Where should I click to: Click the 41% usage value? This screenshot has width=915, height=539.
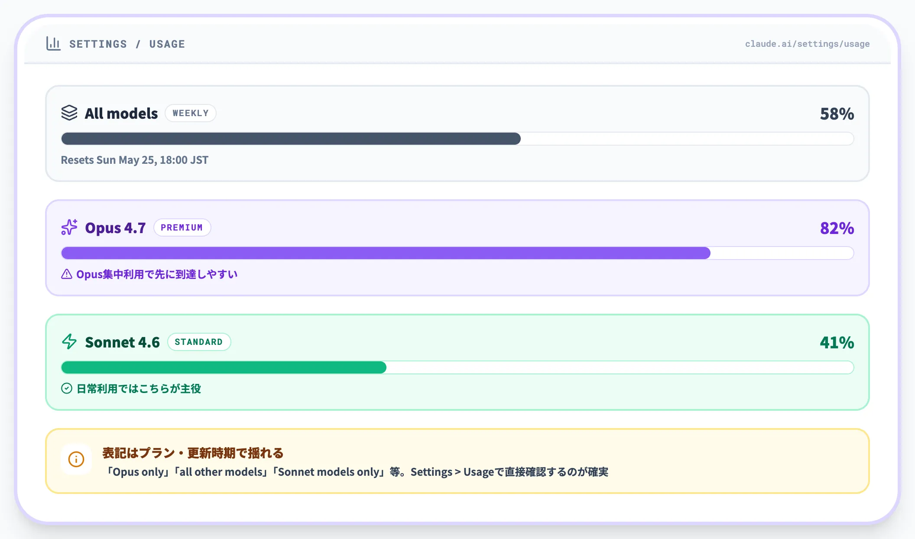837,342
